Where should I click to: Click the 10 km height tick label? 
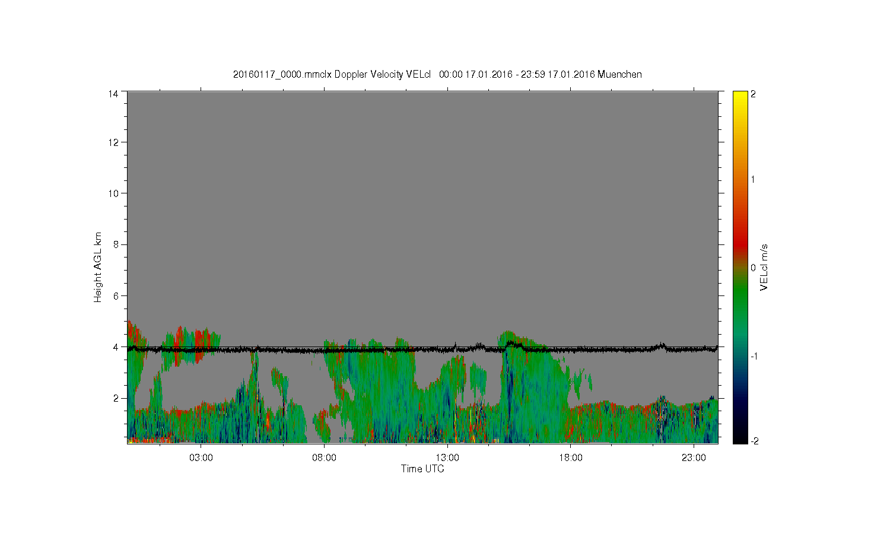[113, 193]
